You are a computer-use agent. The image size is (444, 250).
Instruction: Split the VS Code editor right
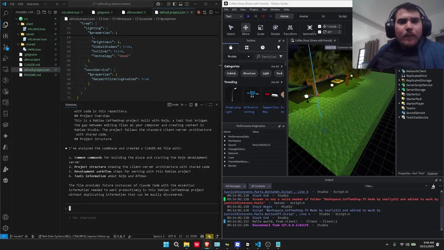pos(210,12)
